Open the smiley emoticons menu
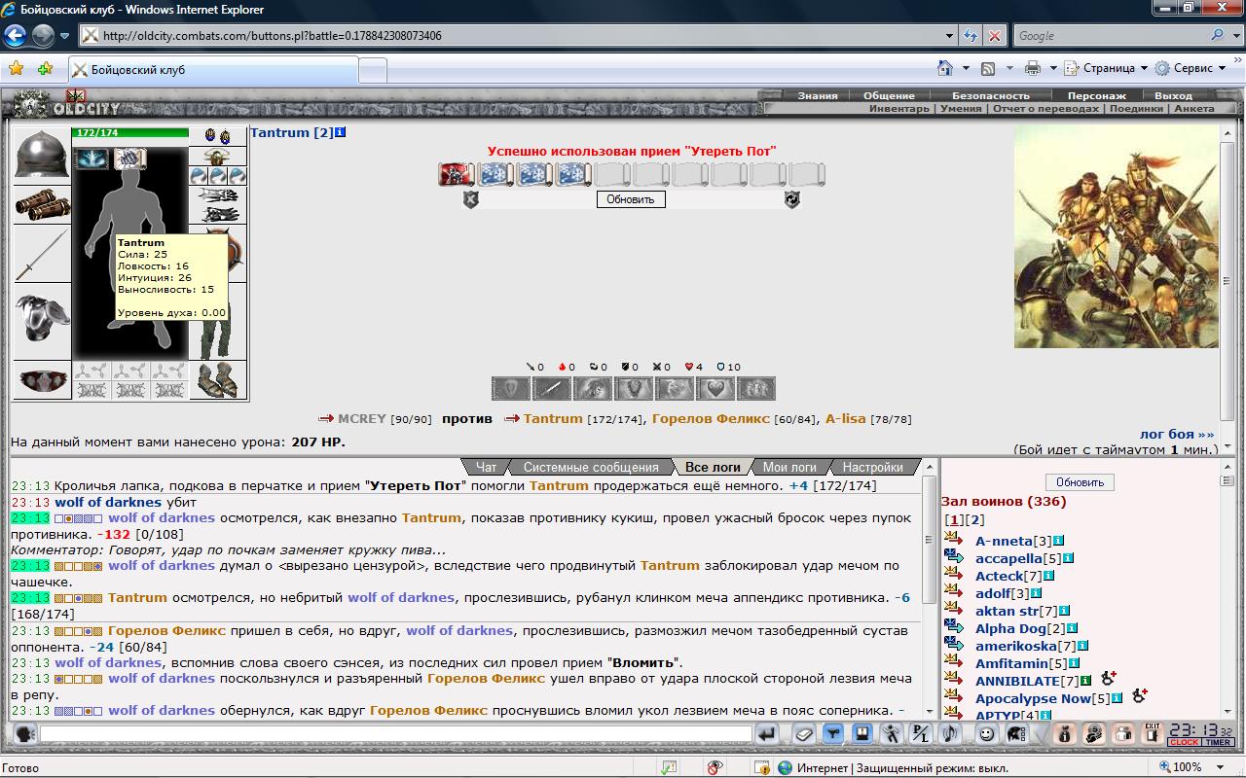This screenshot has width=1246, height=778. (986, 734)
